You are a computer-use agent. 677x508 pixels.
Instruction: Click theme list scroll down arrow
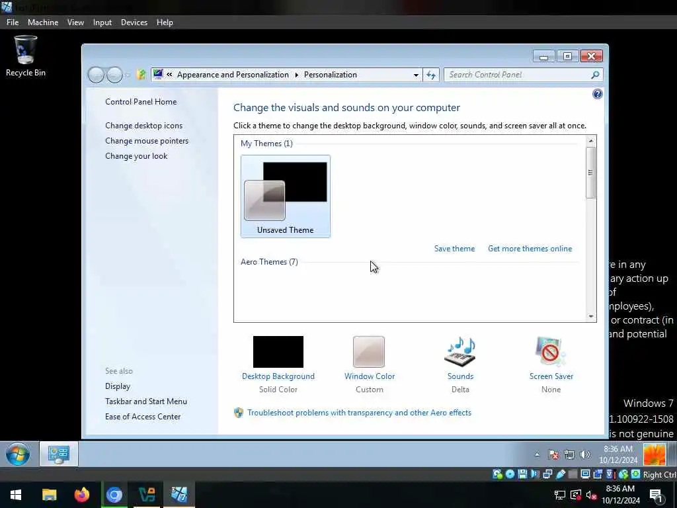click(590, 316)
